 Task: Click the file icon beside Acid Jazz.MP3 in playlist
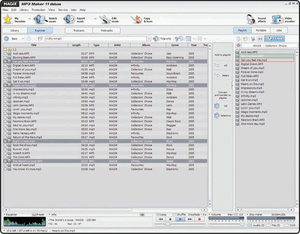click(237, 52)
